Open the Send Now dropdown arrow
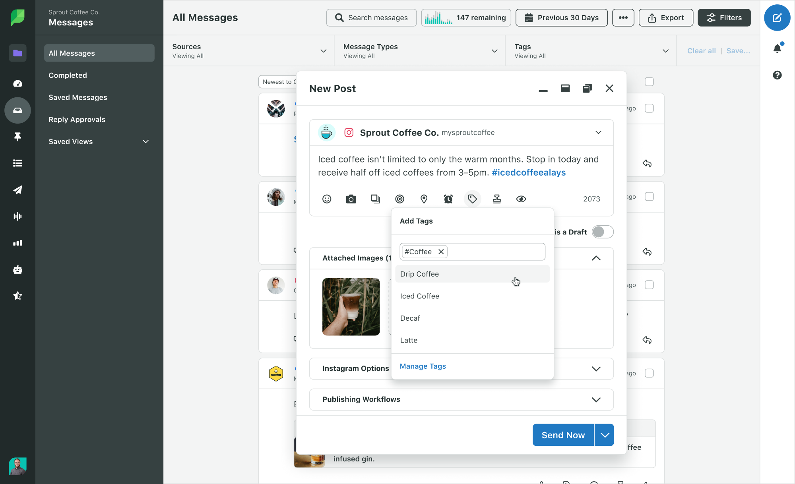This screenshot has width=795, height=484. click(x=604, y=435)
